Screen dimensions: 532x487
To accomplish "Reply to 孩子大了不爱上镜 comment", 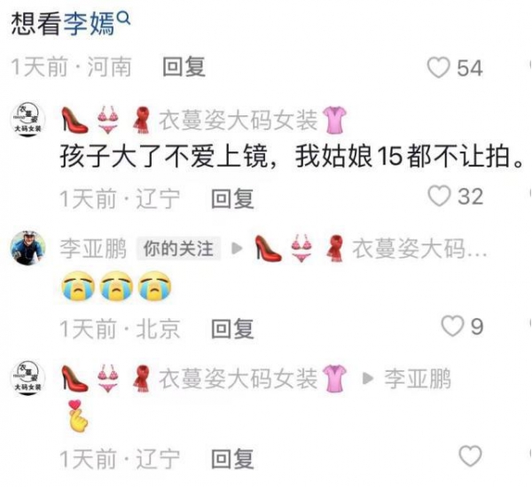I will 232,198.
